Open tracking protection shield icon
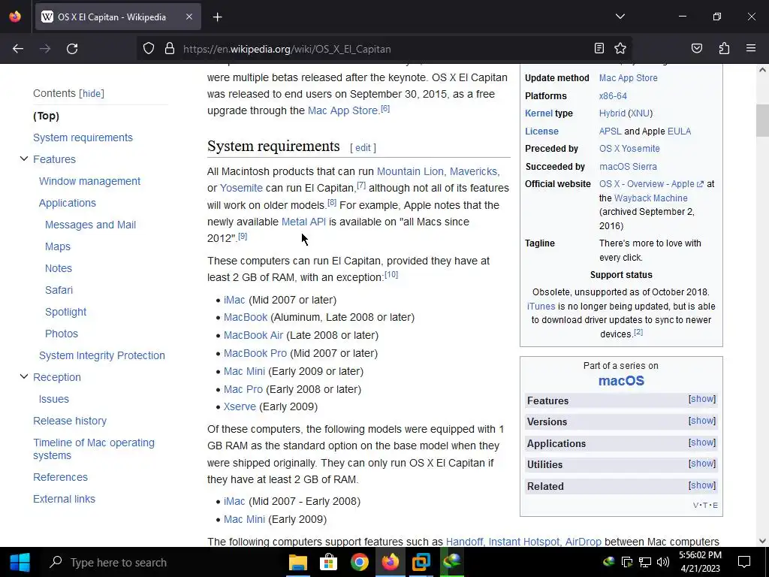The image size is (769, 577). [149, 49]
